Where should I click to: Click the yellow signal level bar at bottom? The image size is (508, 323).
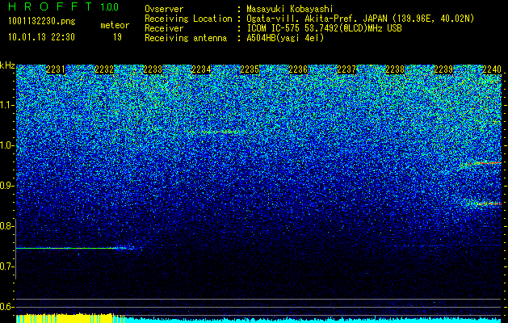click(70, 318)
